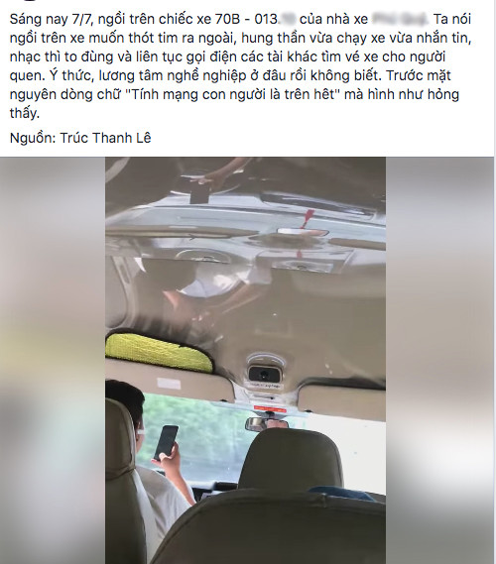Click the yellow cloth on the overhead shelf

click(159, 352)
